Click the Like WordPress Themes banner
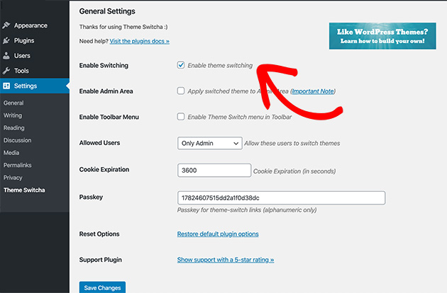This screenshot has height=293, width=447. pyautogui.click(x=382, y=36)
